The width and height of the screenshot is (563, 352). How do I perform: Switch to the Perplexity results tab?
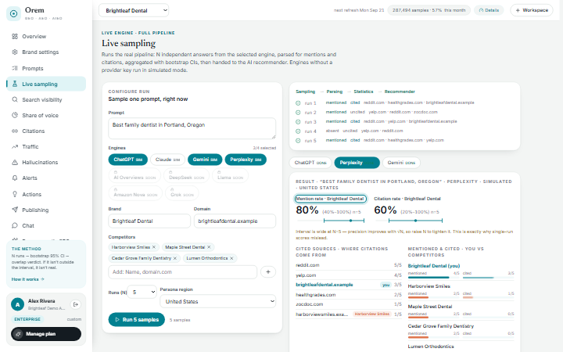tap(357, 163)
